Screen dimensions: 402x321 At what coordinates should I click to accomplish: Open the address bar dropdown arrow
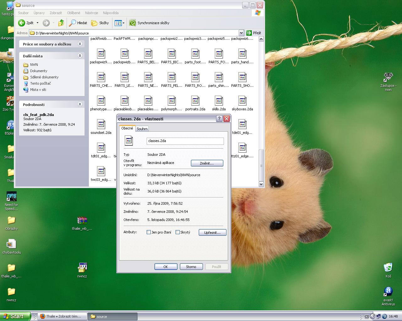coord(241,33)
